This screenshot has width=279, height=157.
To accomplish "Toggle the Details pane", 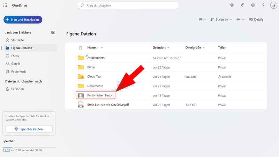I will [256, 20].
